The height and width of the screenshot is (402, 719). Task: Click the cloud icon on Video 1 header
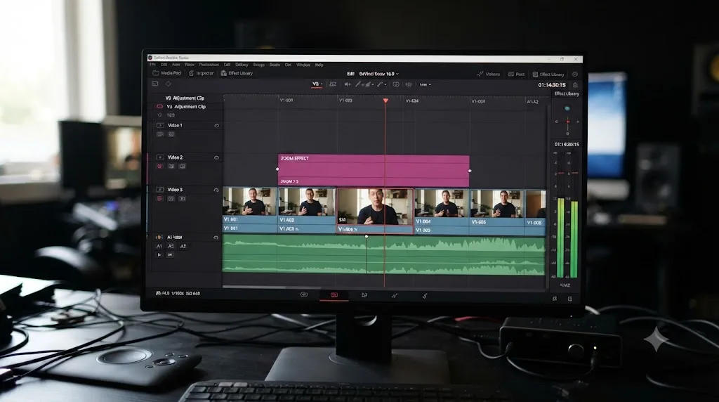(216, 125)
